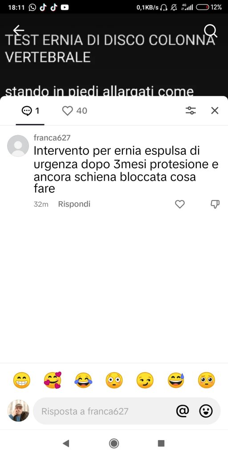228x457 pixels.
Task: Insert the flushed face emoji
Action: click(x=114, y=380)
